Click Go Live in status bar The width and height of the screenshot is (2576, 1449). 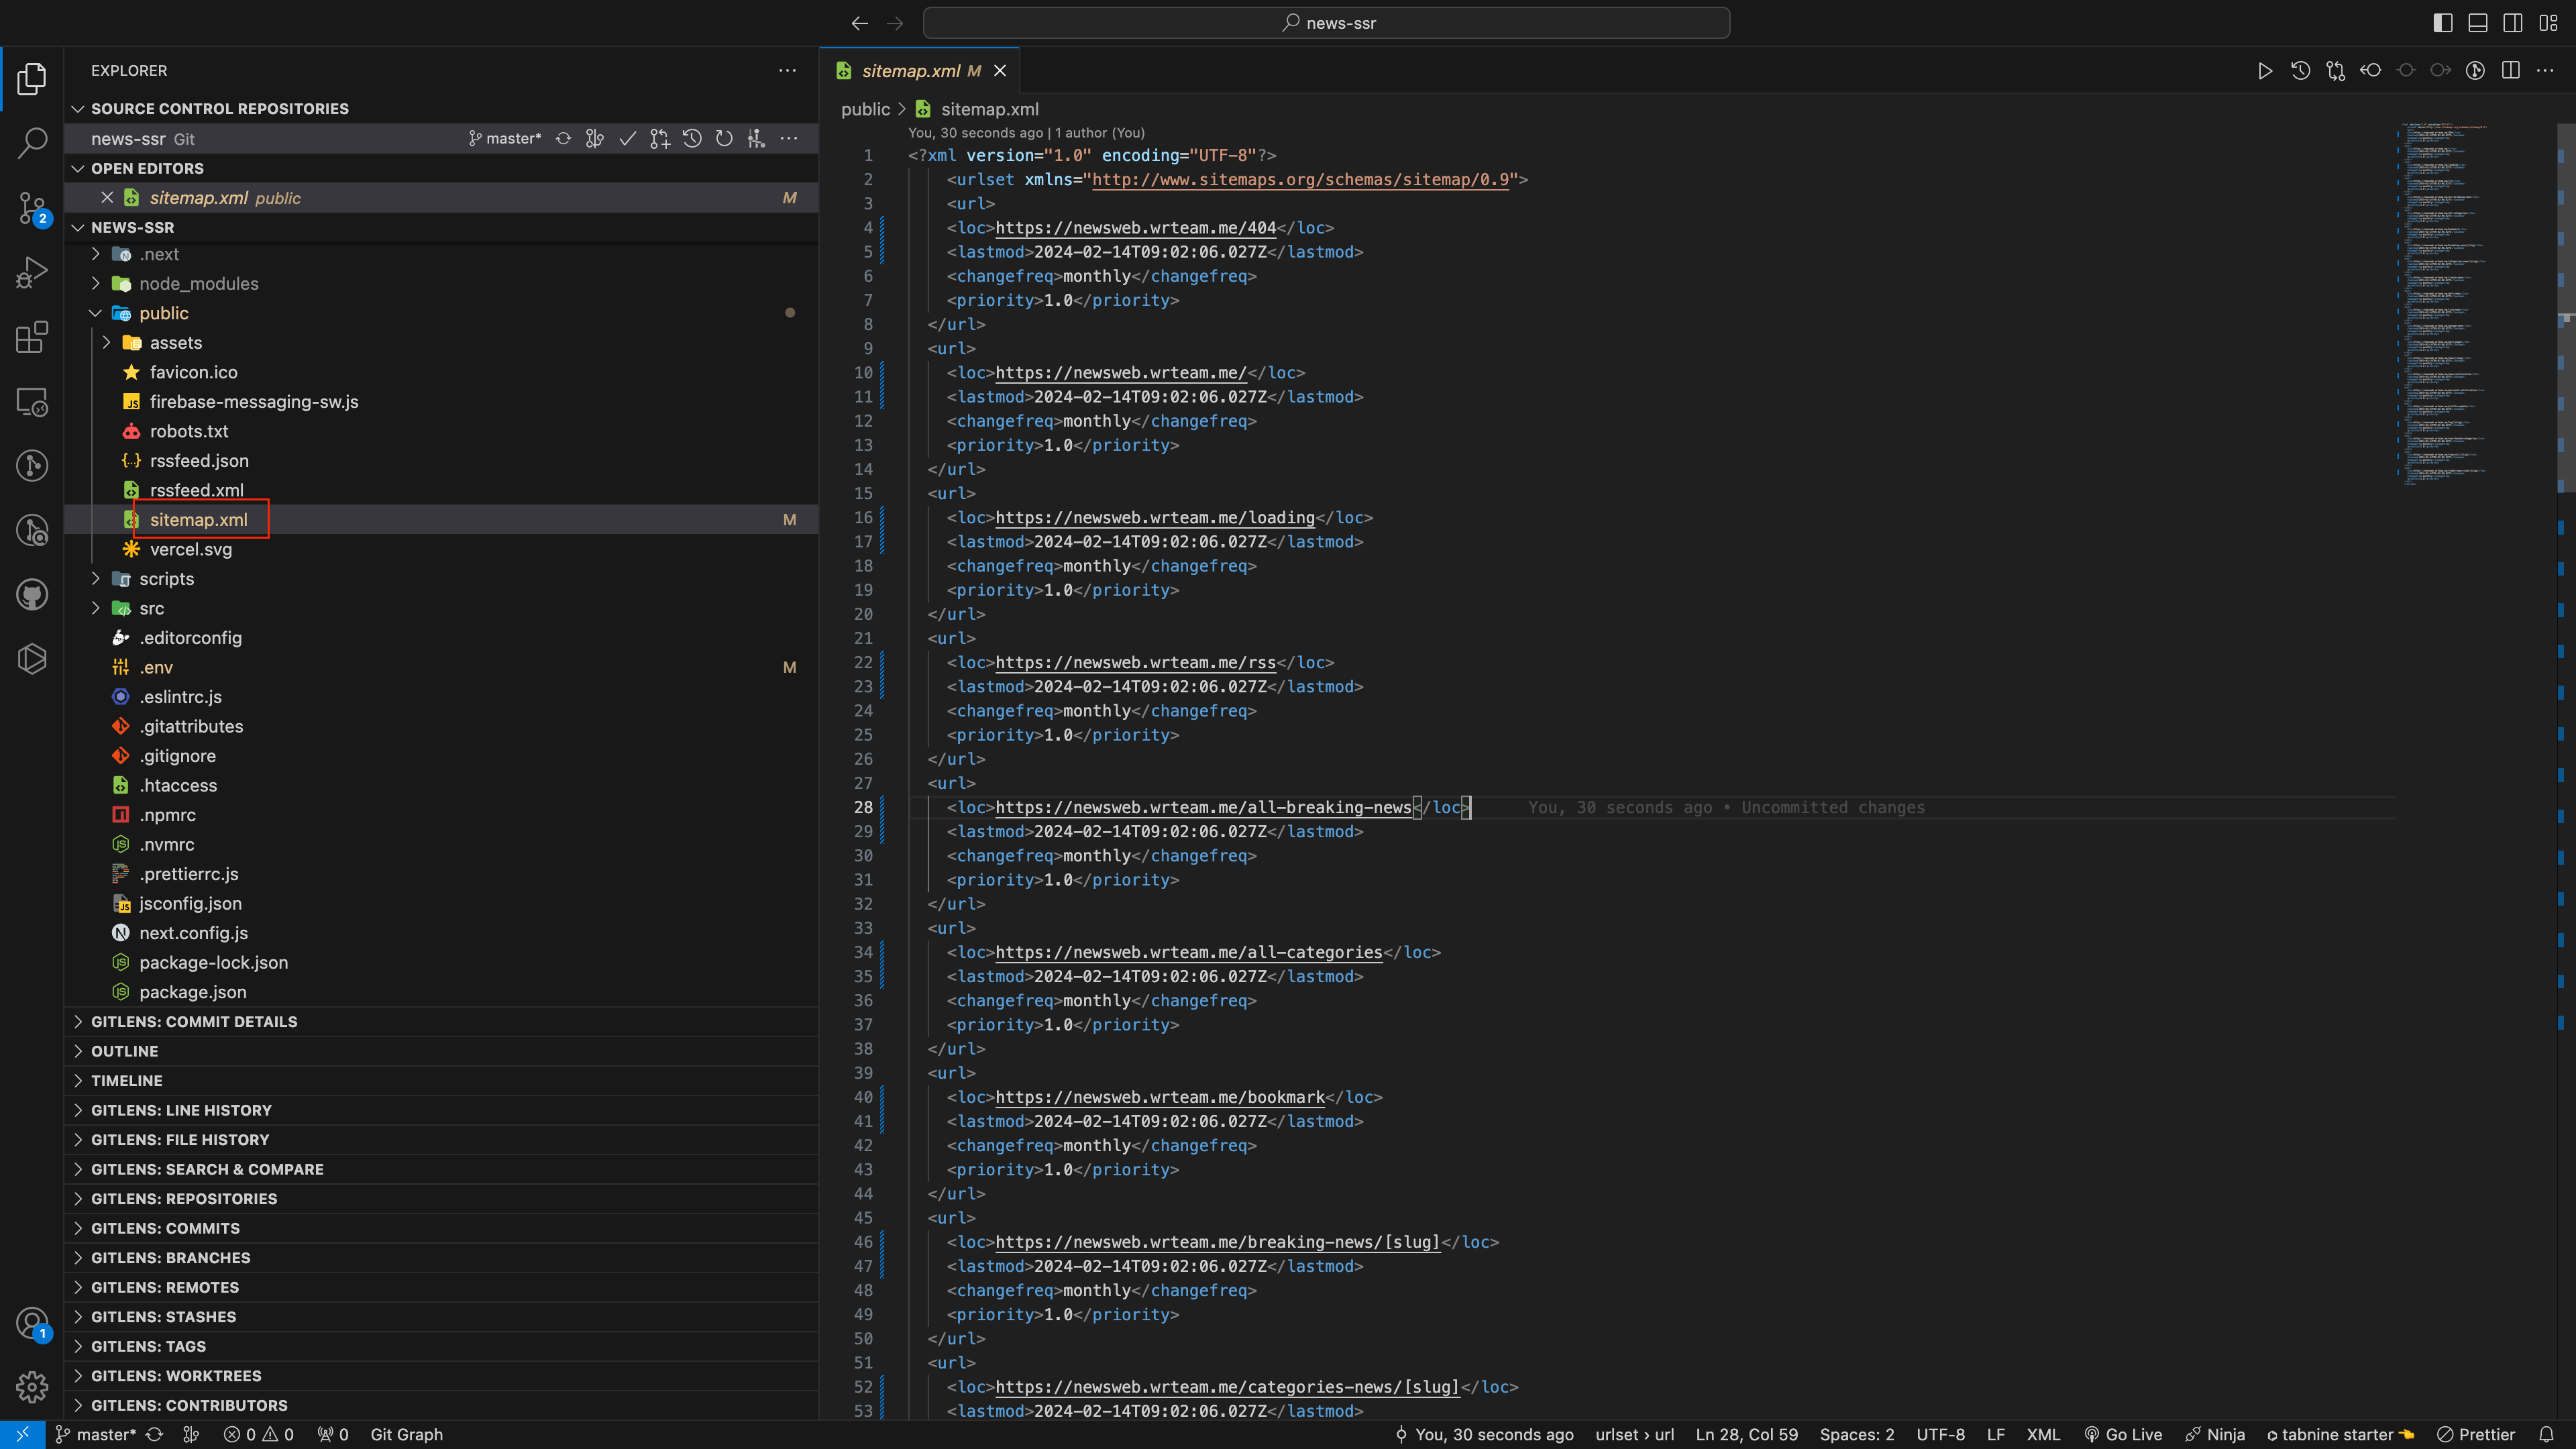2123,1434
